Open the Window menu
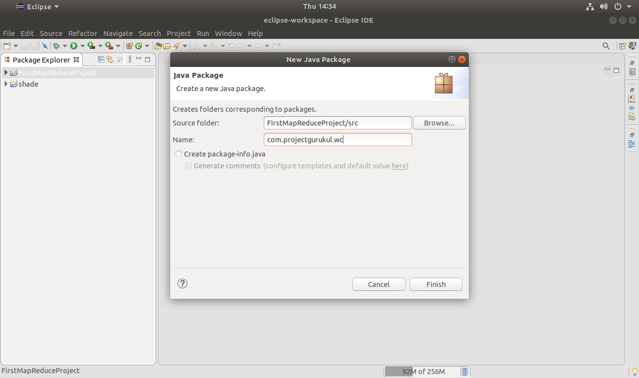The image size is (639, 378). (229, 33)
